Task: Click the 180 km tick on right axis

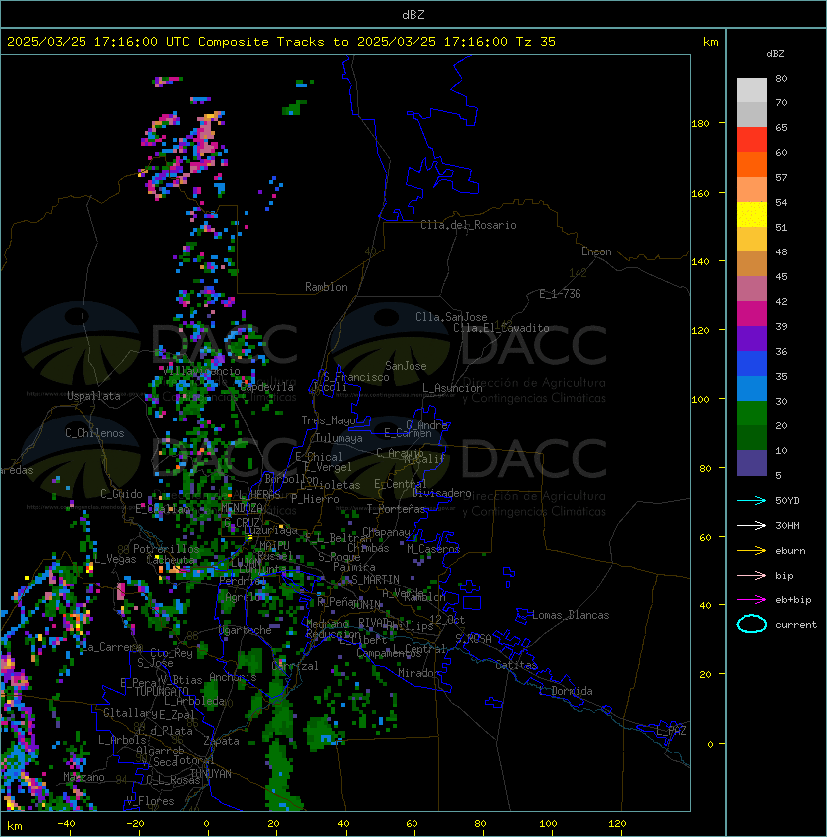Action: (700, 124)
